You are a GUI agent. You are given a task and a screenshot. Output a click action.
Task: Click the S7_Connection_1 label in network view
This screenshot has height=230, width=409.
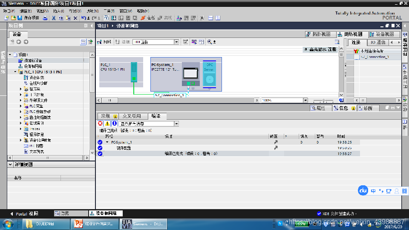pyautogui.click(x=170, y=95)
